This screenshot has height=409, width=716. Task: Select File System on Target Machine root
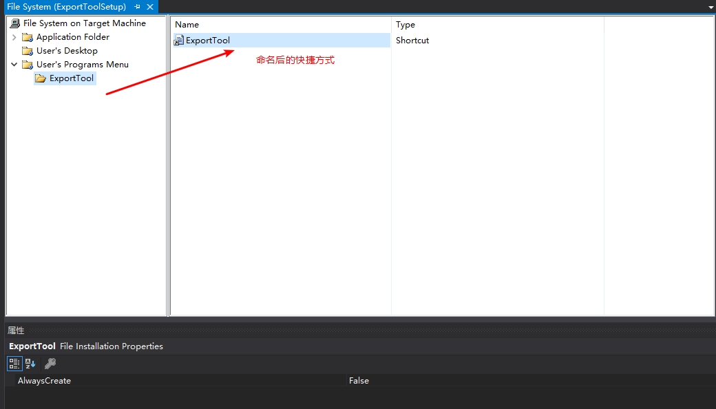point(84,23)
